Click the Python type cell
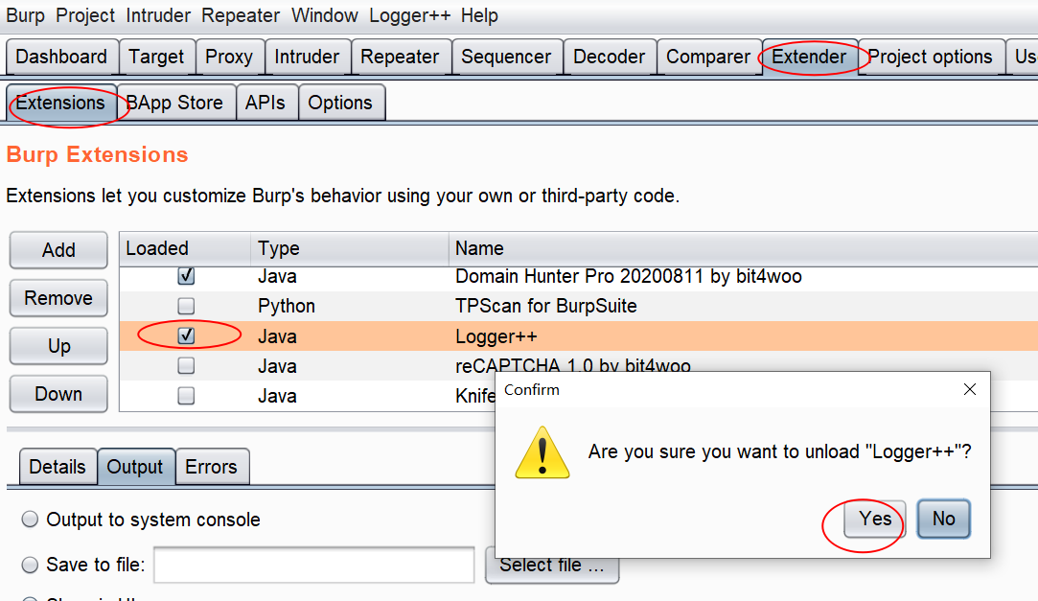 [x=286, y=306]
